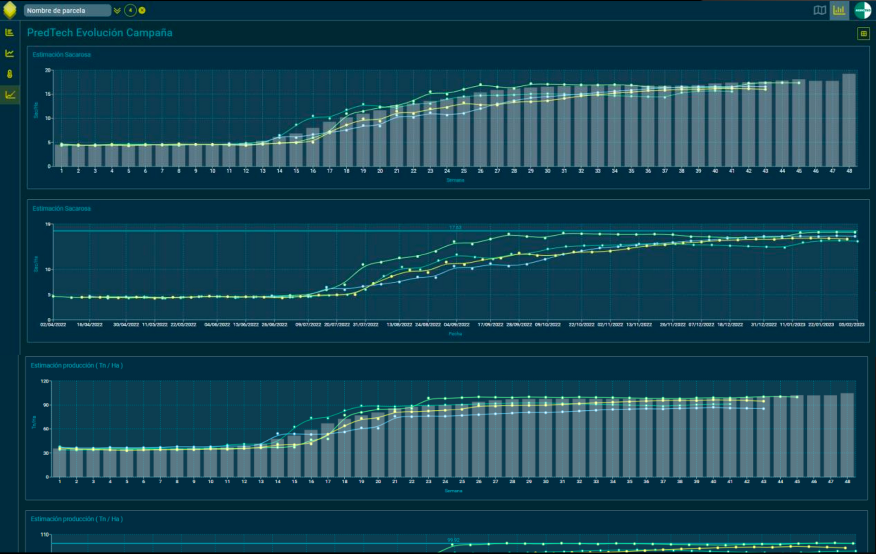Click date label 02/04/2022 on the axis
The width and height of the screenshot is (876, 554).
tap(53, 325)
